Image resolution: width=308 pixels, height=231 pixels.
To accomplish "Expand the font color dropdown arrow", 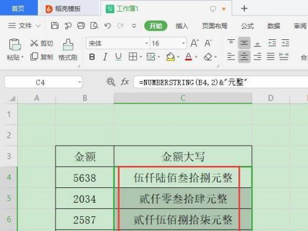I will coord(196,57).
